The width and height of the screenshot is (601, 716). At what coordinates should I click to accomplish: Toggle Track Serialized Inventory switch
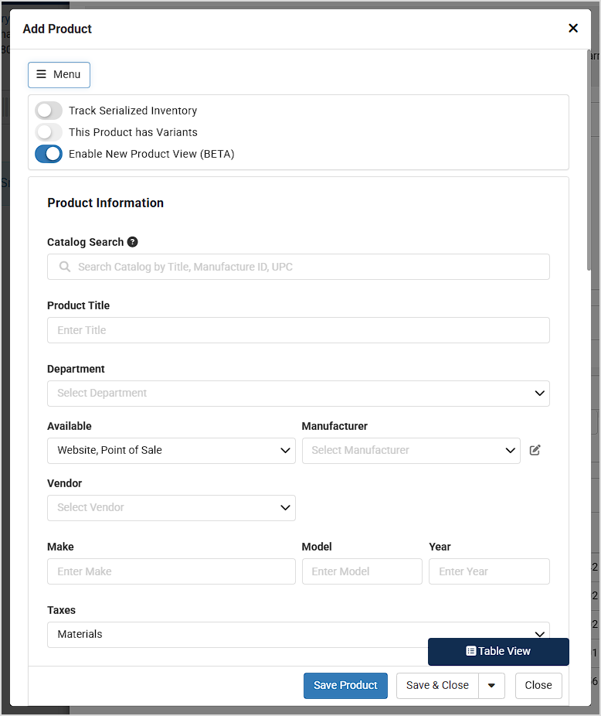(x=49, y=111)
